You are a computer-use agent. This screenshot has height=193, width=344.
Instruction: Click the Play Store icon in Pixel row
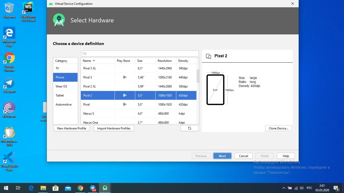(x=125, y=104)
